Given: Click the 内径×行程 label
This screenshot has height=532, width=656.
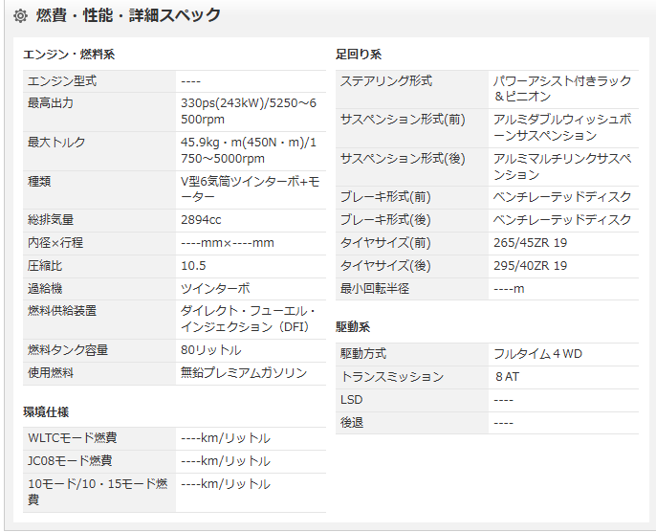Looking at the screenshot, I should [x=55, y=243].
